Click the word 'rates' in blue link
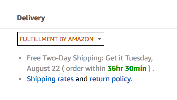 click(66, 79)
